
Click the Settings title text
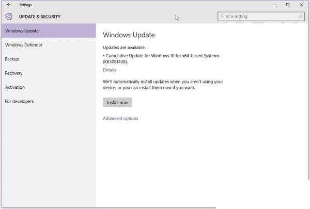pyautogui.click(x=25, y=5)
